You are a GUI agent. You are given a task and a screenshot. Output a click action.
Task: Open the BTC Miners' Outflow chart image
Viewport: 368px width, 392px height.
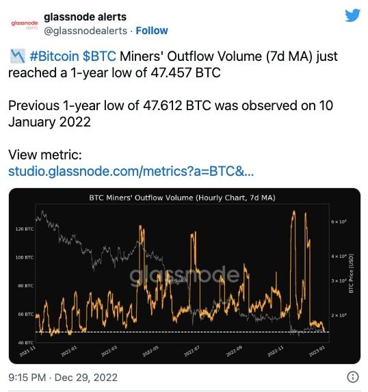(185, 276)
